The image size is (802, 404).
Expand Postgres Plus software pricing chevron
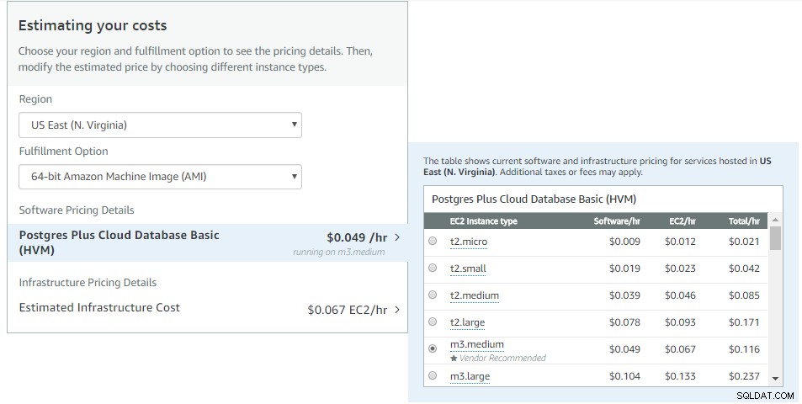(397, 237)
